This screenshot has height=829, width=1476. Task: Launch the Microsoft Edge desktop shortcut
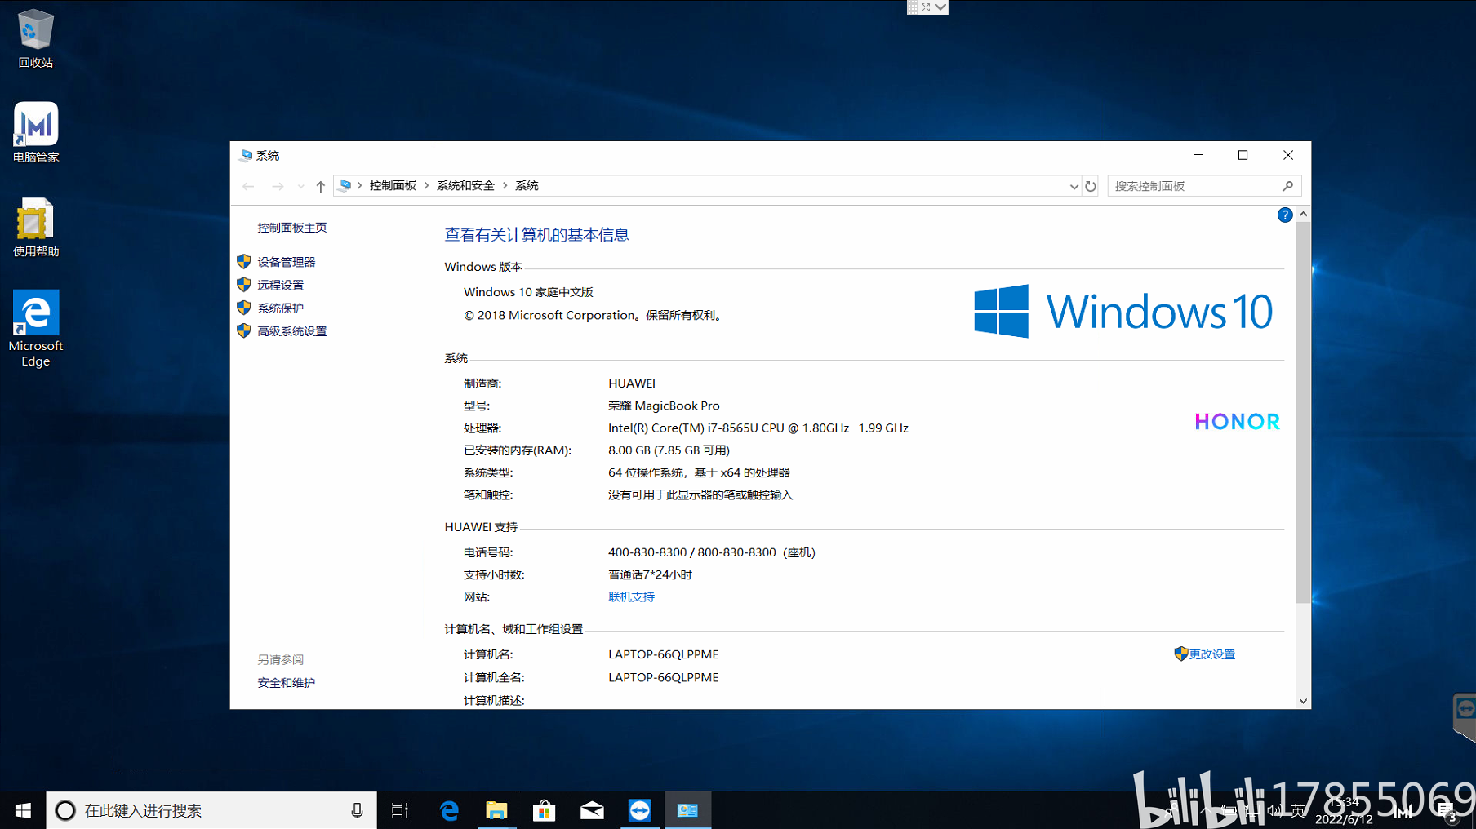coord(36,329)
